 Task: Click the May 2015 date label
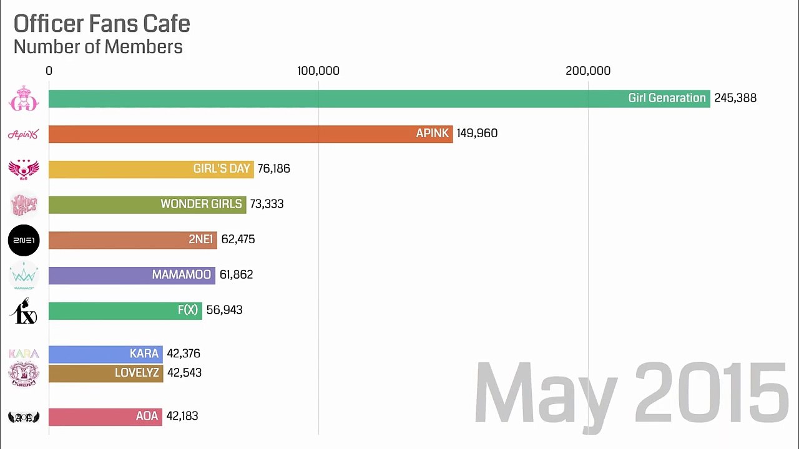[630, 394]
